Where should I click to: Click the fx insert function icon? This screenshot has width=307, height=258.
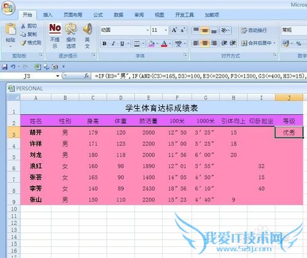(87, 76)
